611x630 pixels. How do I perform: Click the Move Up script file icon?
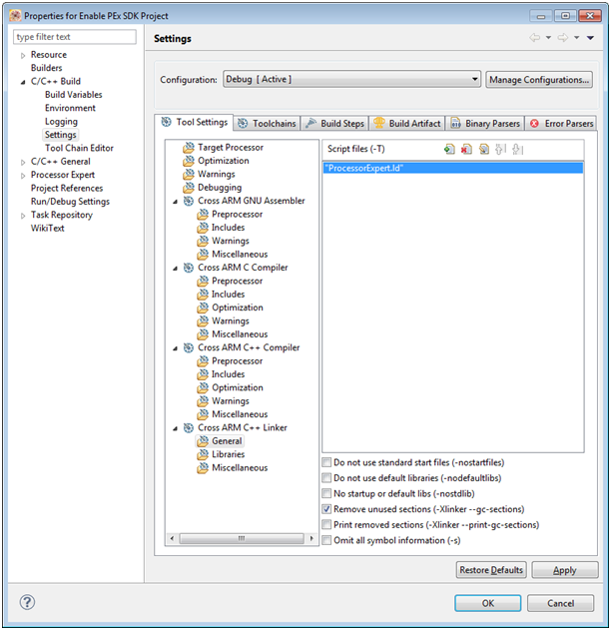coord(500,150)
